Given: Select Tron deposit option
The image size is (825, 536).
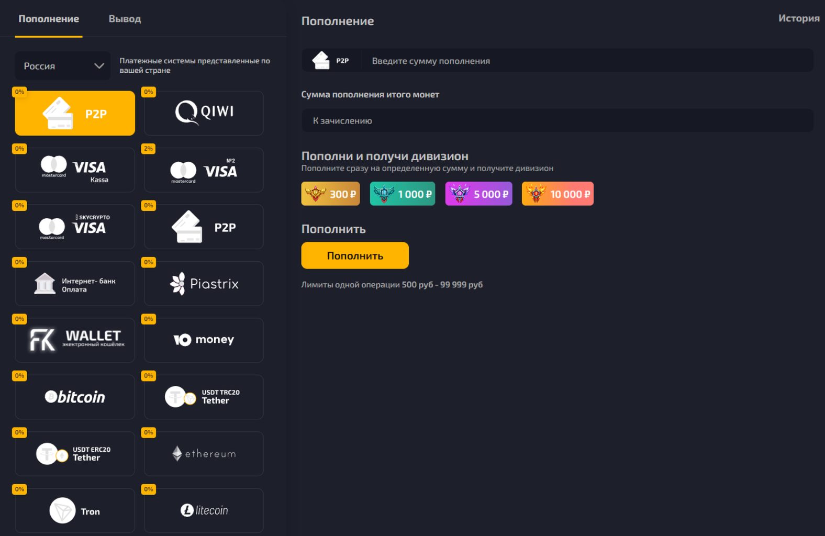Looking at the screenshot, I should pyautogui.click(x=75, y=510).
